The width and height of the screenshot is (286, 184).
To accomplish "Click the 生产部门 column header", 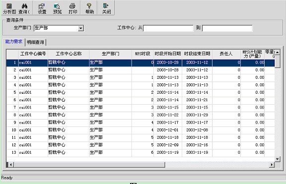I will coord(110,54).
